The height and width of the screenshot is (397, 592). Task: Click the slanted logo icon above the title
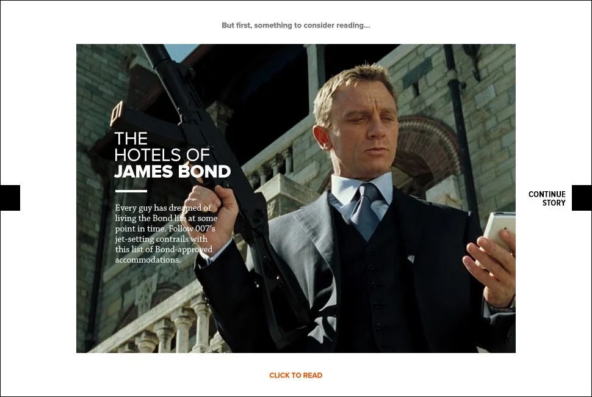117,114
